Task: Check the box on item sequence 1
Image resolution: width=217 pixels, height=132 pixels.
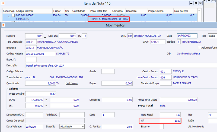Action: tap(13, 15)
